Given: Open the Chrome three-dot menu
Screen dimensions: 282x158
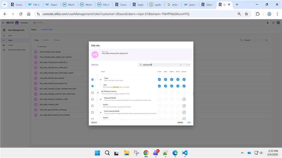Looking at the screenshot, I should pos(277,14).
